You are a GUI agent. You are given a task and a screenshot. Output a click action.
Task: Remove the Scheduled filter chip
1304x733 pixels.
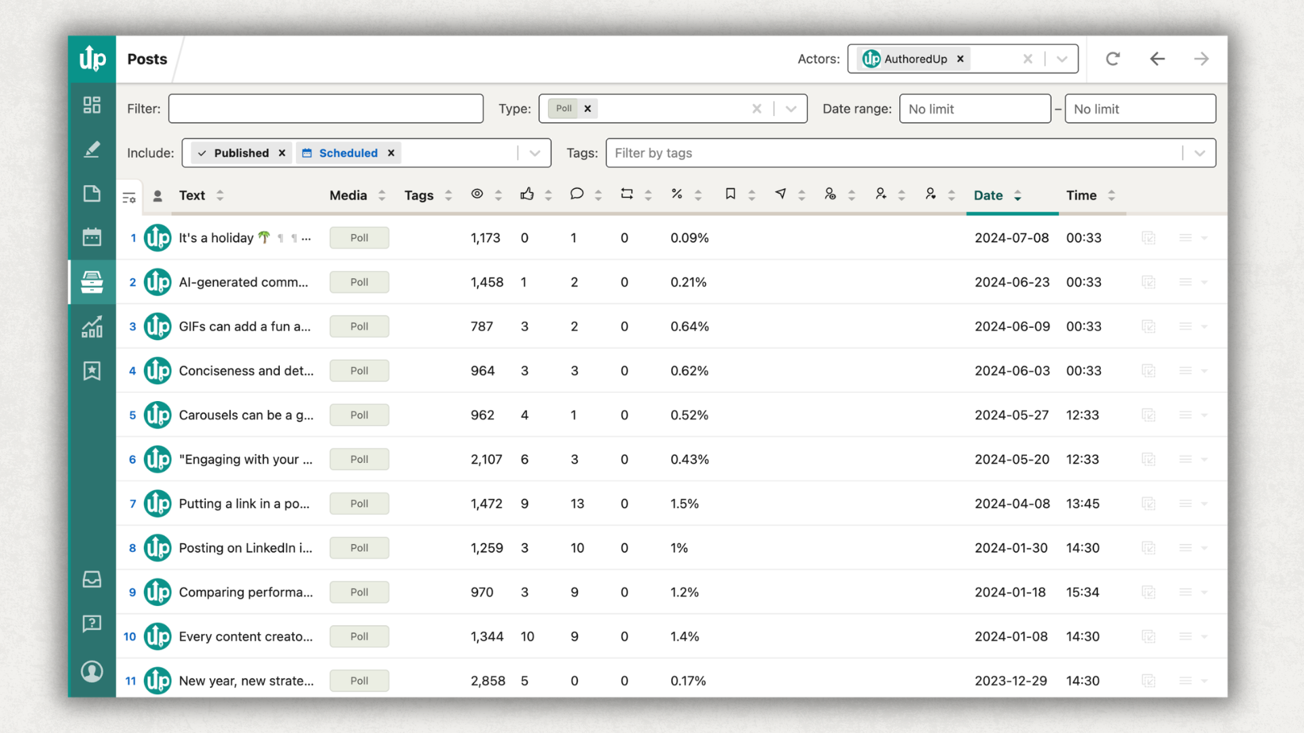coord(391,153)
